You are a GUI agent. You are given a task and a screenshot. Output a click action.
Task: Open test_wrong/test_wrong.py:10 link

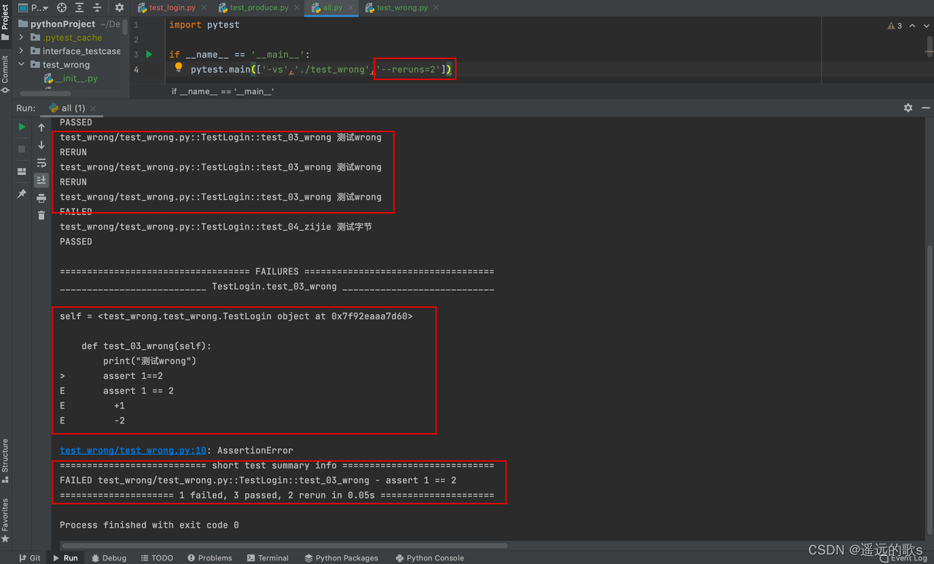click(x=133, y=450)
